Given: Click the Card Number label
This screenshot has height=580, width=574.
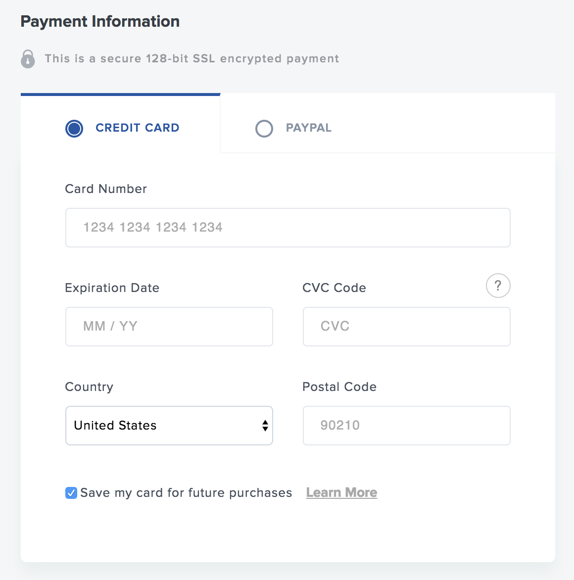Looking at the screenshot, I should [x=106, y=189].
